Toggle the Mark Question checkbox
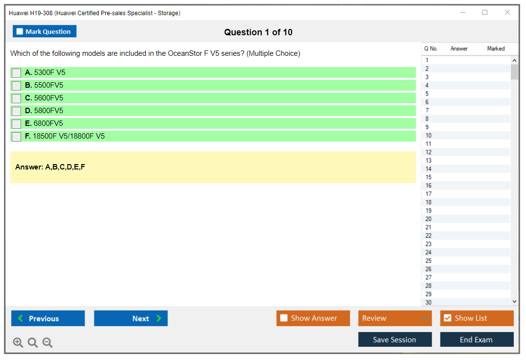The image size is (526, 360). pos(20,31)
